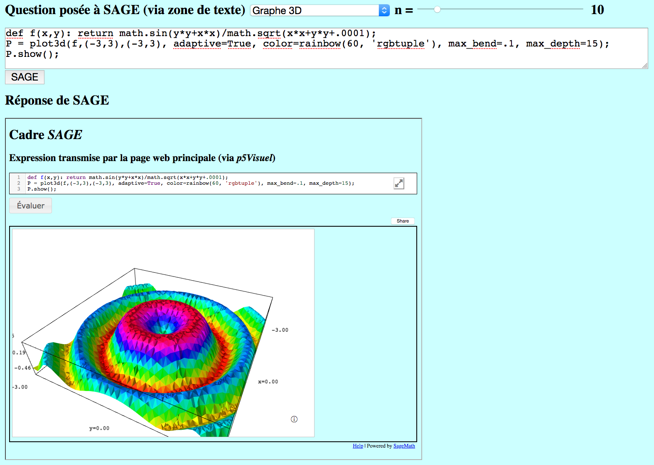This screenshot has width=654, height=465.
Task: Open the 3D viewer info icon
Action: coord(294,419)
